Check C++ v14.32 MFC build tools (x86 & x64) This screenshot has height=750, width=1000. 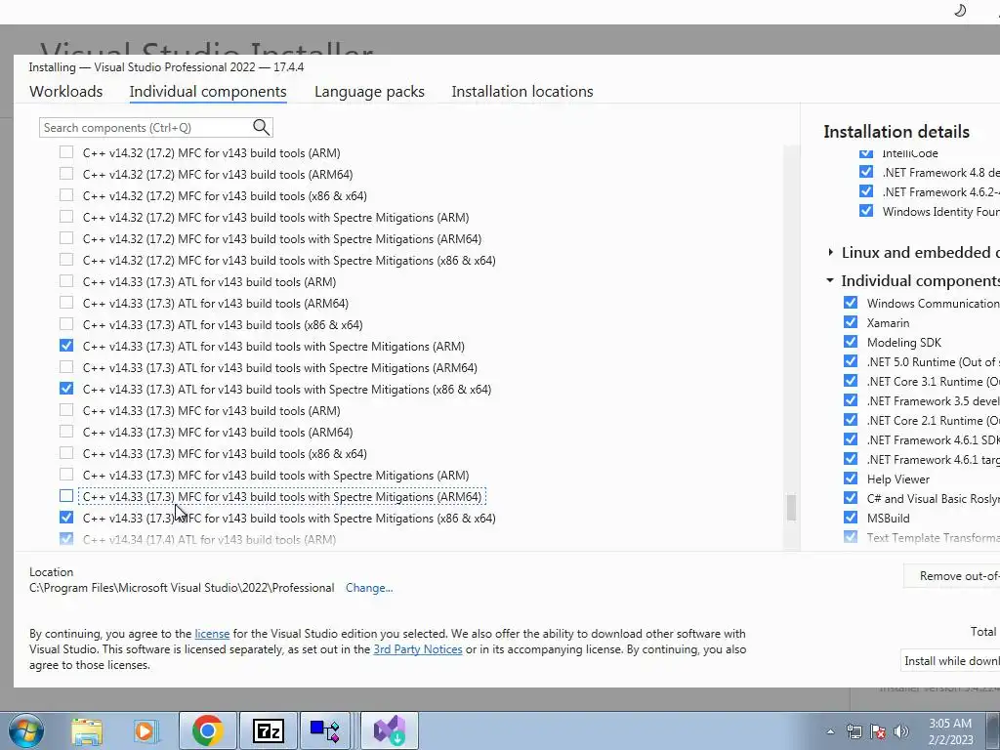(x=66, y=195)
